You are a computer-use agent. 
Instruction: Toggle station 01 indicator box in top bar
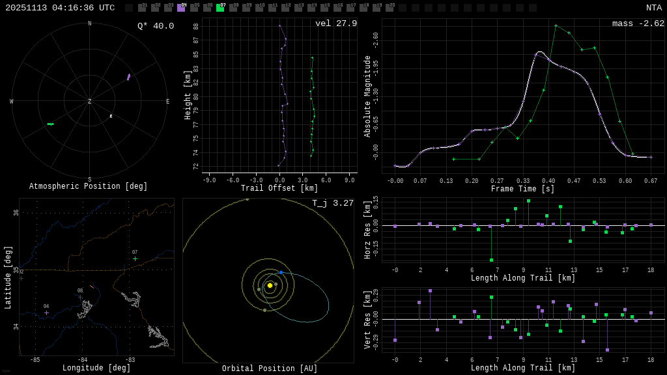(x=142, y=8)
